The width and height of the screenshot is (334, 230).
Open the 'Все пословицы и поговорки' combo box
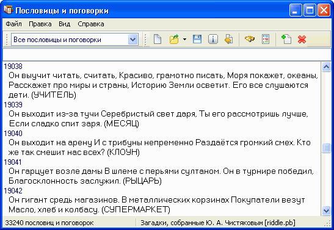pyautogui.click(x=74, y=40)
